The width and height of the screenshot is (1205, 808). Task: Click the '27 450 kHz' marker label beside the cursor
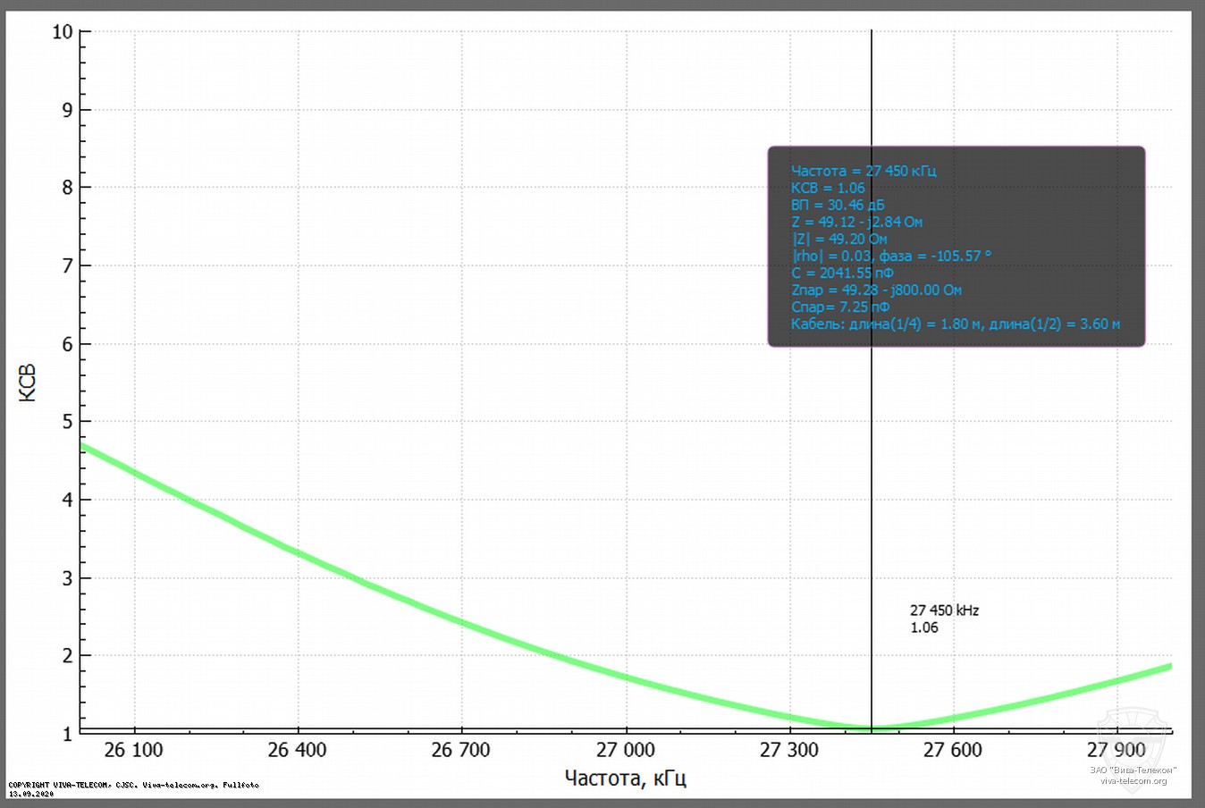pyautogui.click(x=944, y=610)
